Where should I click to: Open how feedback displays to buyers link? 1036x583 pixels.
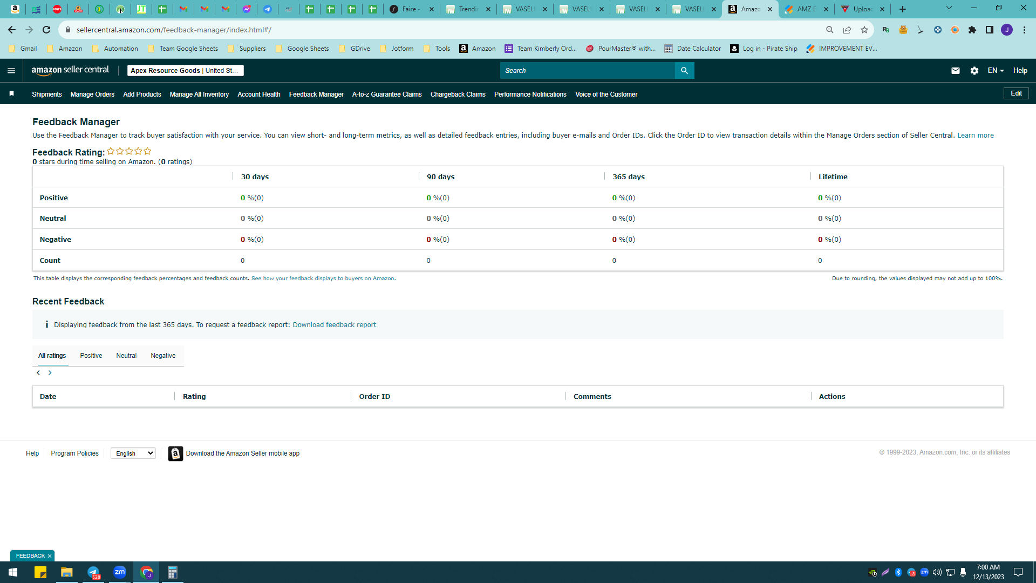pyautogui.click(x=323, y=279)
